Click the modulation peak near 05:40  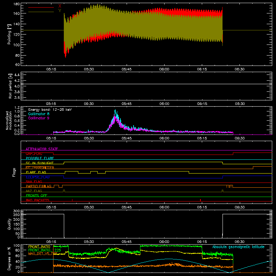(x=115, y=110)
